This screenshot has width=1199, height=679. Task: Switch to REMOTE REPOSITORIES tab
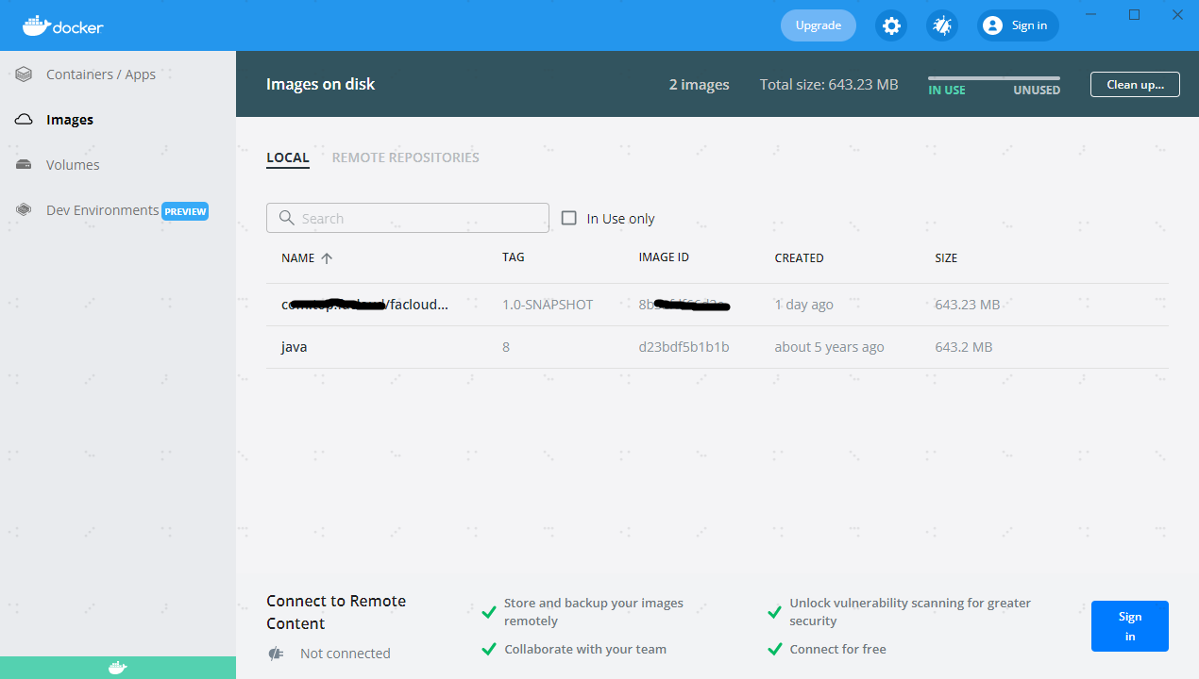406,157
